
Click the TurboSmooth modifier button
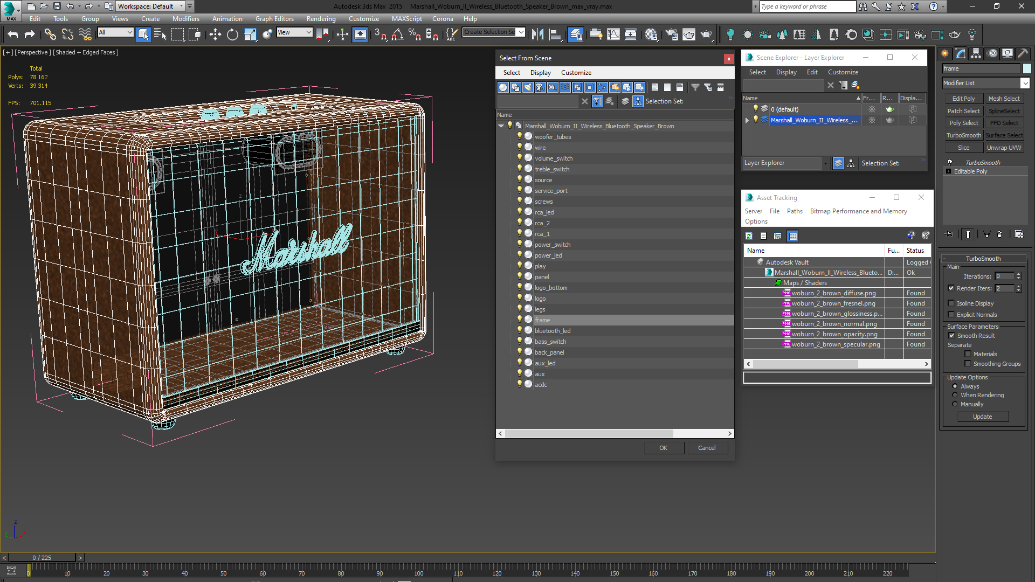(963, 135)
